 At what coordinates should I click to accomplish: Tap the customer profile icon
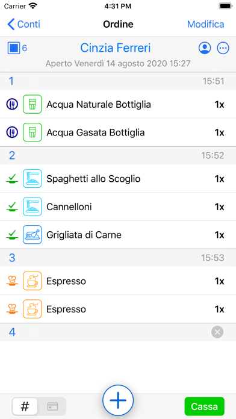pos(205,48)
